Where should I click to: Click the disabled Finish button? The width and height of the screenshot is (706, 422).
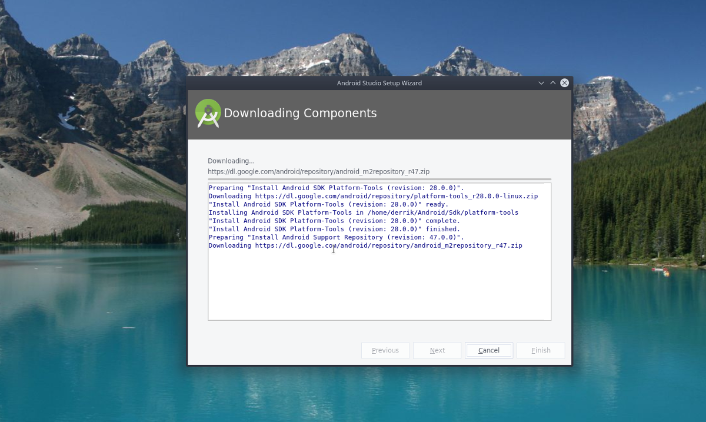pyautogui.click(x=541, y=350)
